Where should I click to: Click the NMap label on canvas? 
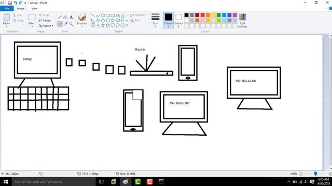pos(27,59)
